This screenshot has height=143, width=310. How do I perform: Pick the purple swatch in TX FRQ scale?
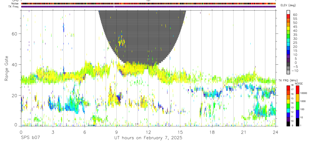tap(288, 120)
